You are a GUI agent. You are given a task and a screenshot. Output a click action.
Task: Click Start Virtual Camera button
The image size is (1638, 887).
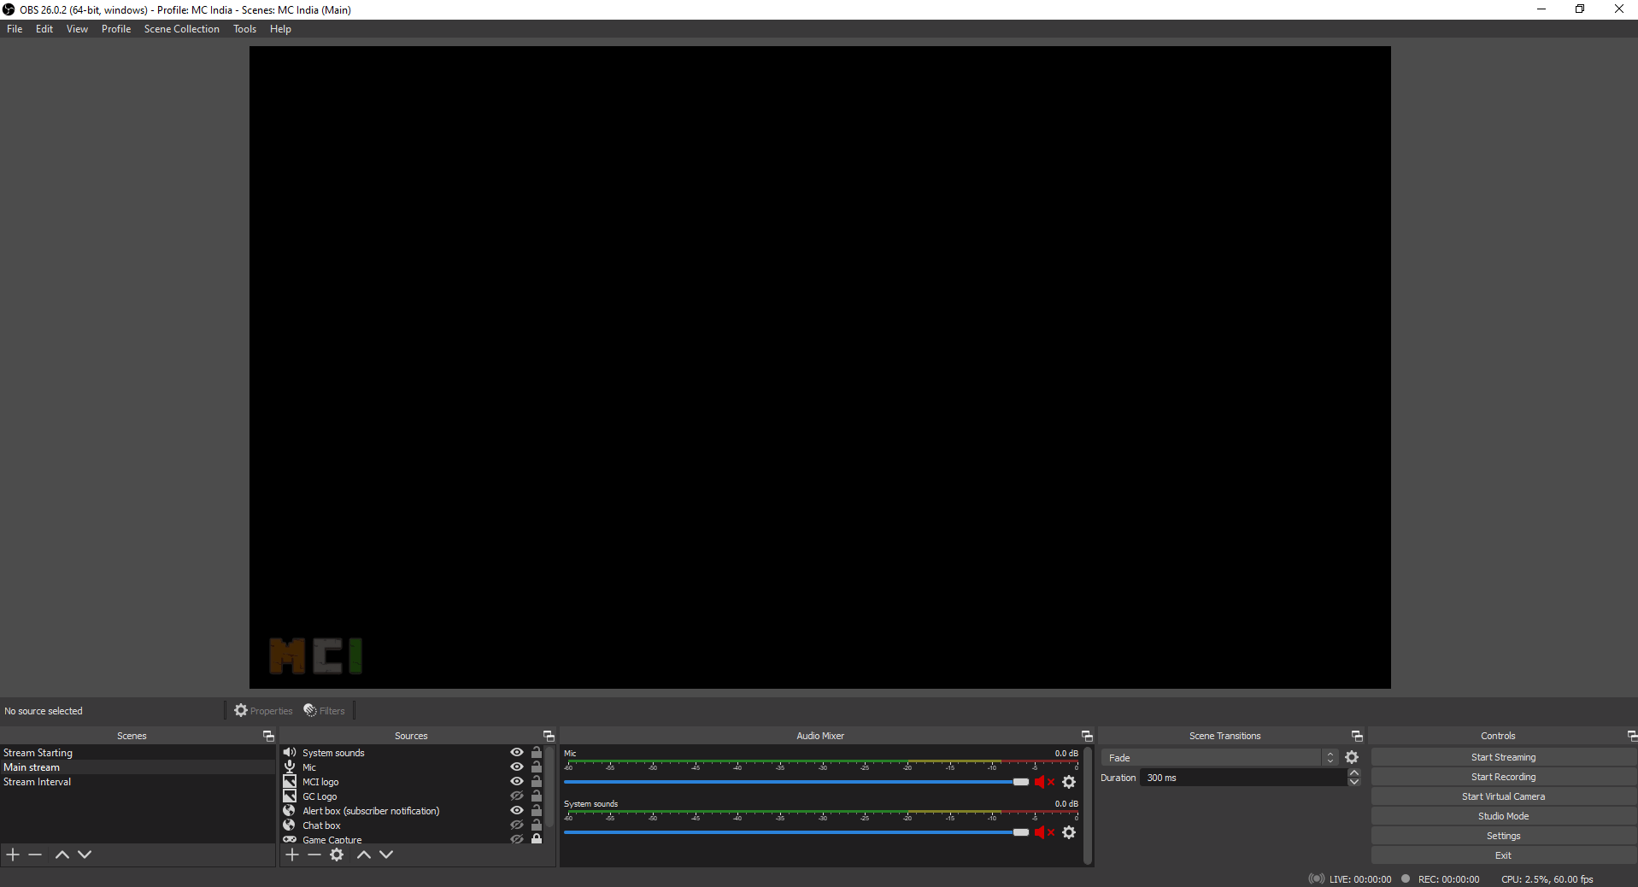click(x=1503, y=796)
